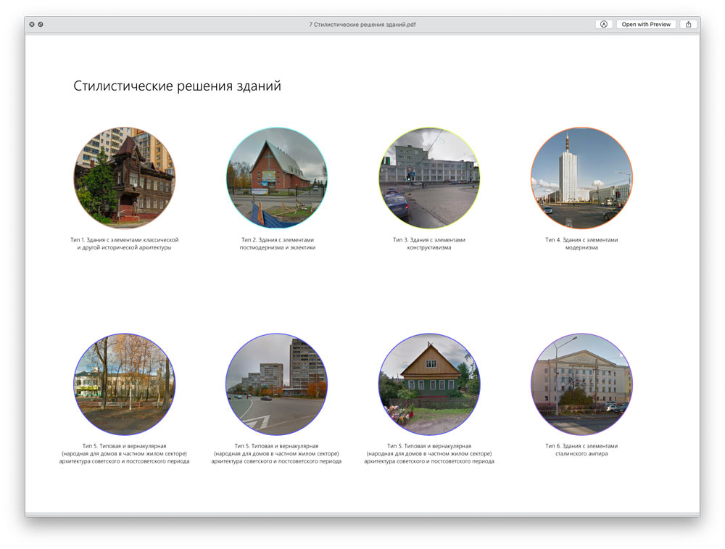Click the 'Тип 3' конструктивизма caption
Image resolution: width=725 pixels, height=549 pixels.
(x=429, y=244)
